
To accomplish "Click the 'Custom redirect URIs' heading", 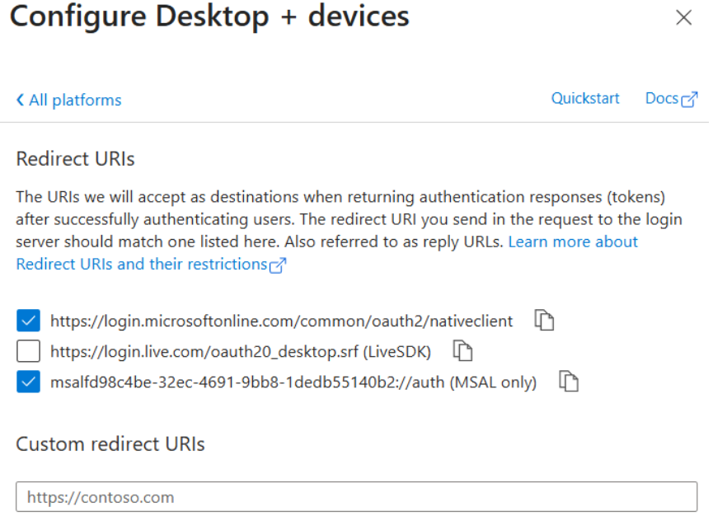I will 110,444.
